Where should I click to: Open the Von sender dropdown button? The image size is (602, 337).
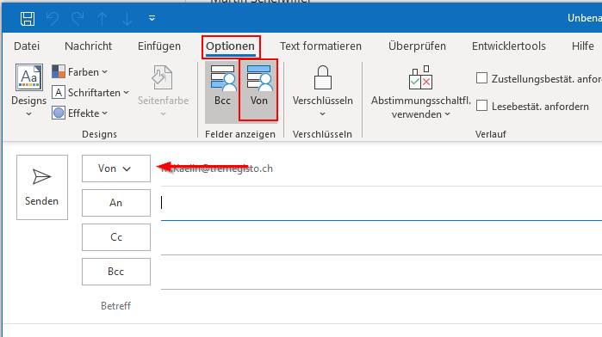click(x=116, y=168)
